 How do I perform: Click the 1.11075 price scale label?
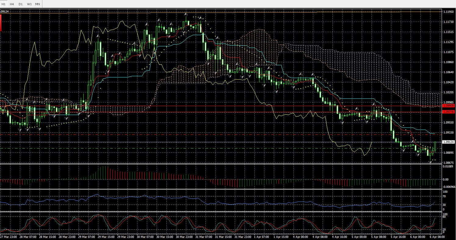click(448, 52)
